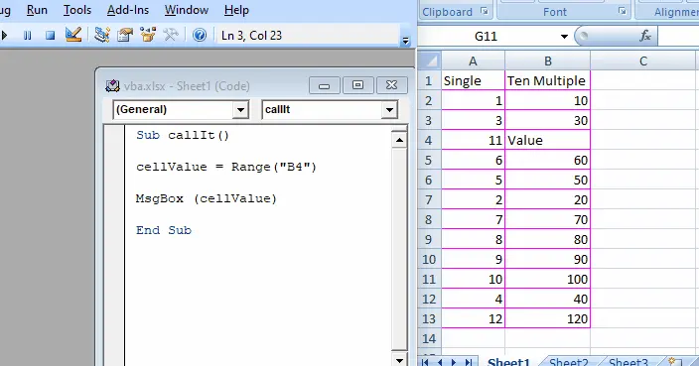Open toolbar options dropdown arrow
Image resolution: width=699 pixels, height=366 pixels.
(405, 40)
